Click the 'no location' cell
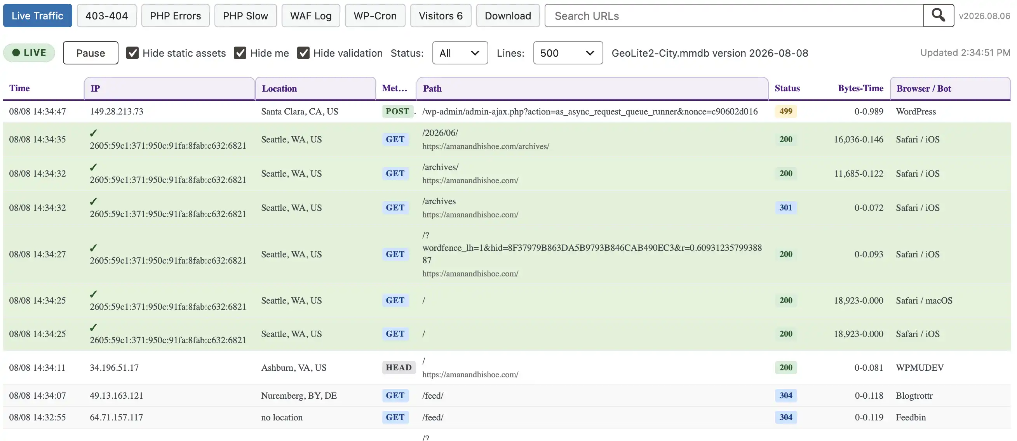Viewport: 1017px width, 441px height. (282, 417)
